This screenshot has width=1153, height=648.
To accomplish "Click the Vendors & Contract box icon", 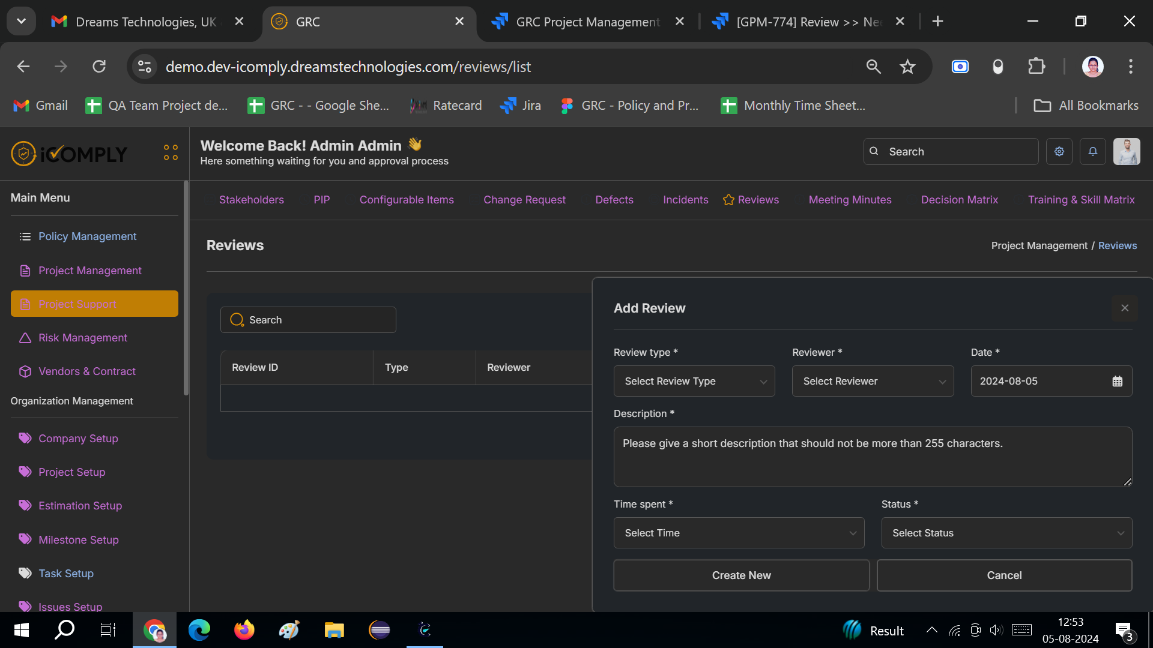I will [x=25, y=371].
